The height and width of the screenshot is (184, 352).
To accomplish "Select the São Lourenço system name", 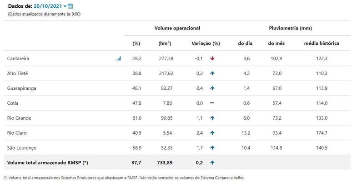I will (x=22, y=148).
